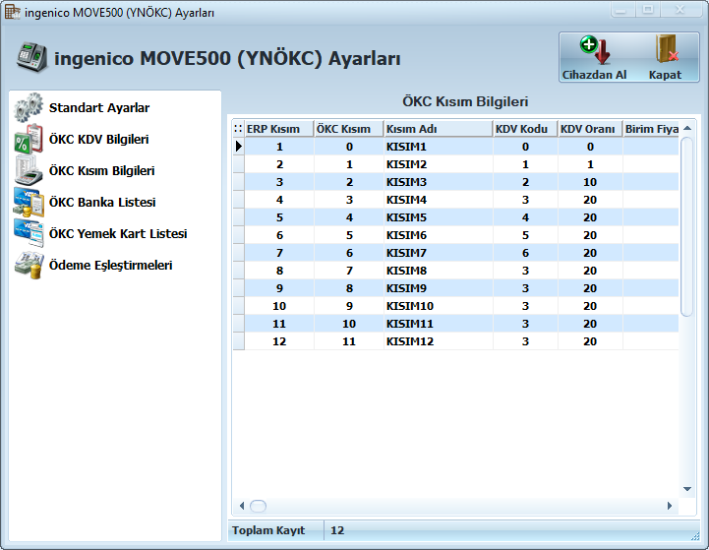Click horizontal scrollbar right arrow
This screenshot has height=550, width=709.
[x=670, y=506]
